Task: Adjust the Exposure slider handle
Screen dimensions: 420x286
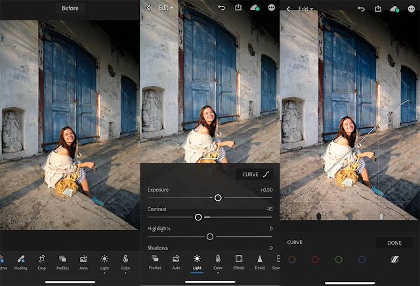Action: [218, 198]
